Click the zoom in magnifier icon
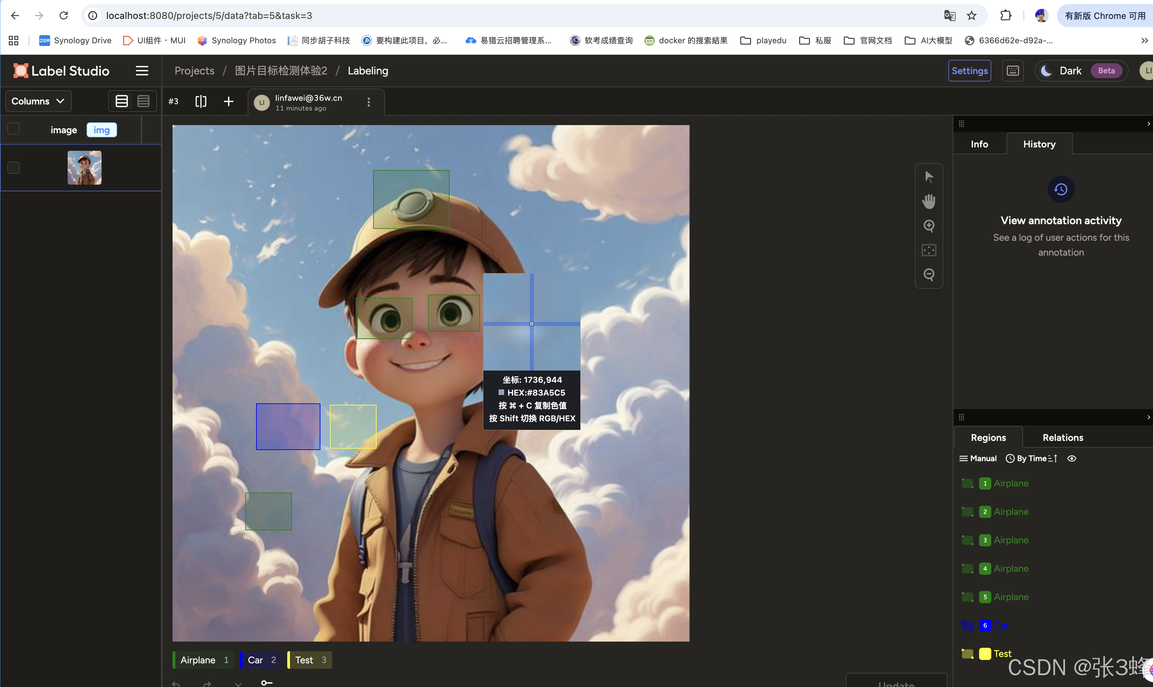1153x687 pixels. [929, 226]
